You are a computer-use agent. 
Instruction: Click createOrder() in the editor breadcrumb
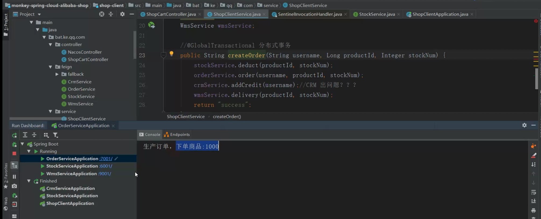[227, 117]
